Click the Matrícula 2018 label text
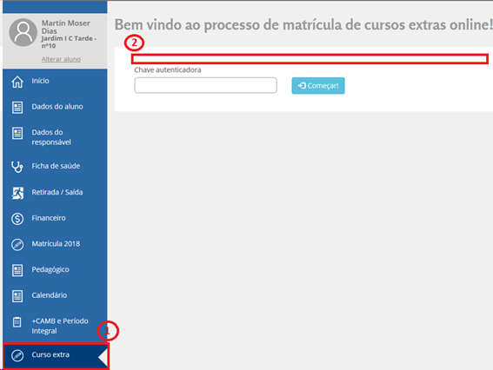The height and width of the screenshot is (370, 493). 56,244
